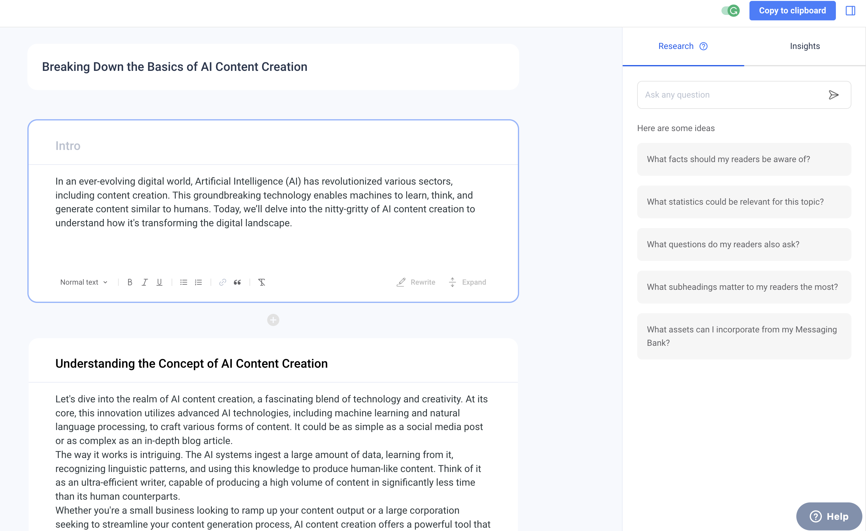Image resolution: width=866 pixels, height=531 pixels.
Task: Insert a bulleted list
Action: click(x=183, y=282)
